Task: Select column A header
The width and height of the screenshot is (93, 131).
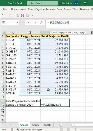Action: (13, 32)
